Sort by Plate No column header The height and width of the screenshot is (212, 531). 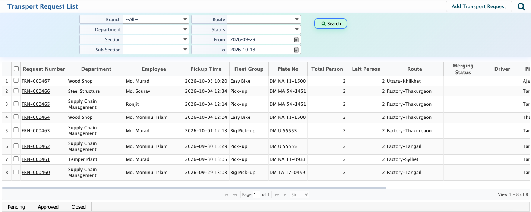[288, 69]
